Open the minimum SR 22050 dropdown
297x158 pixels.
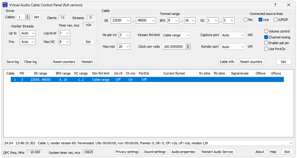point(121,20)
